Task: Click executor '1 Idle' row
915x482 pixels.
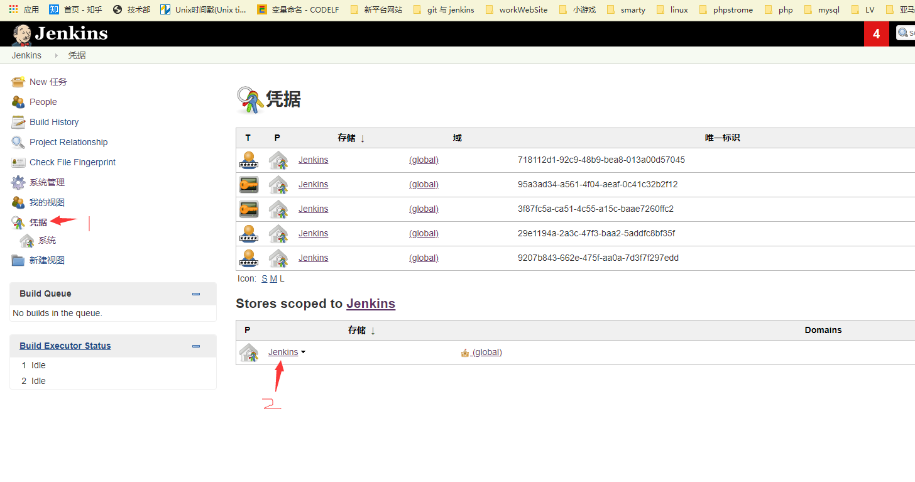Action: 113,365
